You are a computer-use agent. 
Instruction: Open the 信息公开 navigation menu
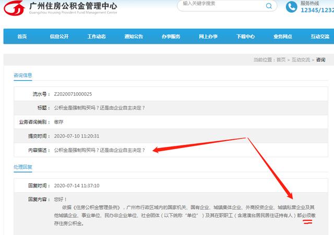point(59,36)
